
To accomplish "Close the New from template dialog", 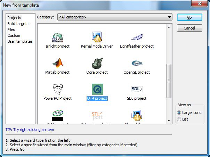I will pos(200,3).
